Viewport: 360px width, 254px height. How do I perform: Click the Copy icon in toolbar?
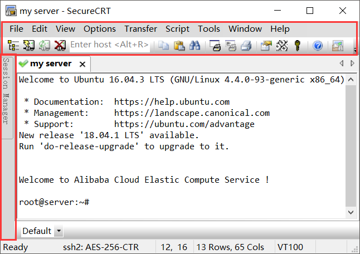164,45
